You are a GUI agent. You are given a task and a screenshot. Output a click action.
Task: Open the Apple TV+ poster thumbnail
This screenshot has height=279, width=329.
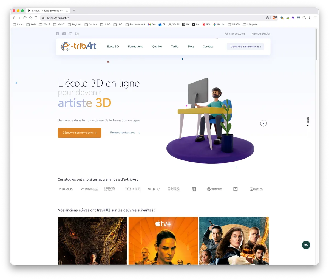pos(163,241)
